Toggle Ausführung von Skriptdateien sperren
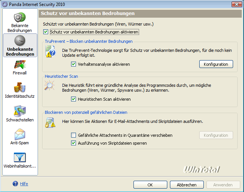Screen dimensions: 244x192 click(73, 143)
